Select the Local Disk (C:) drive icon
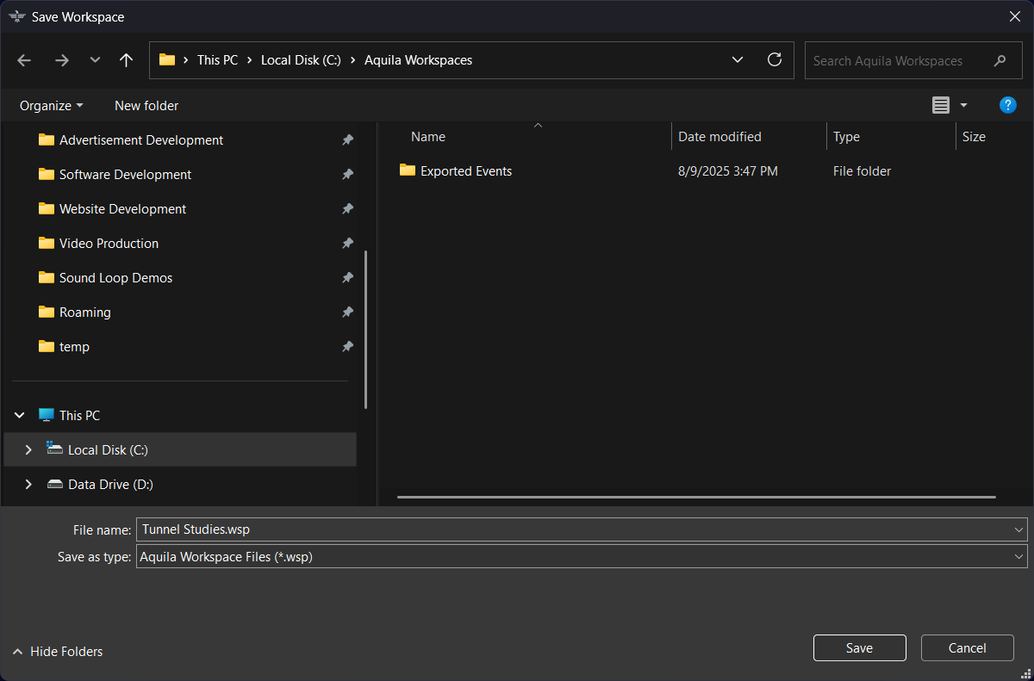The width and height of the screenshot is (1034, 681). click(x=54, y=449)
